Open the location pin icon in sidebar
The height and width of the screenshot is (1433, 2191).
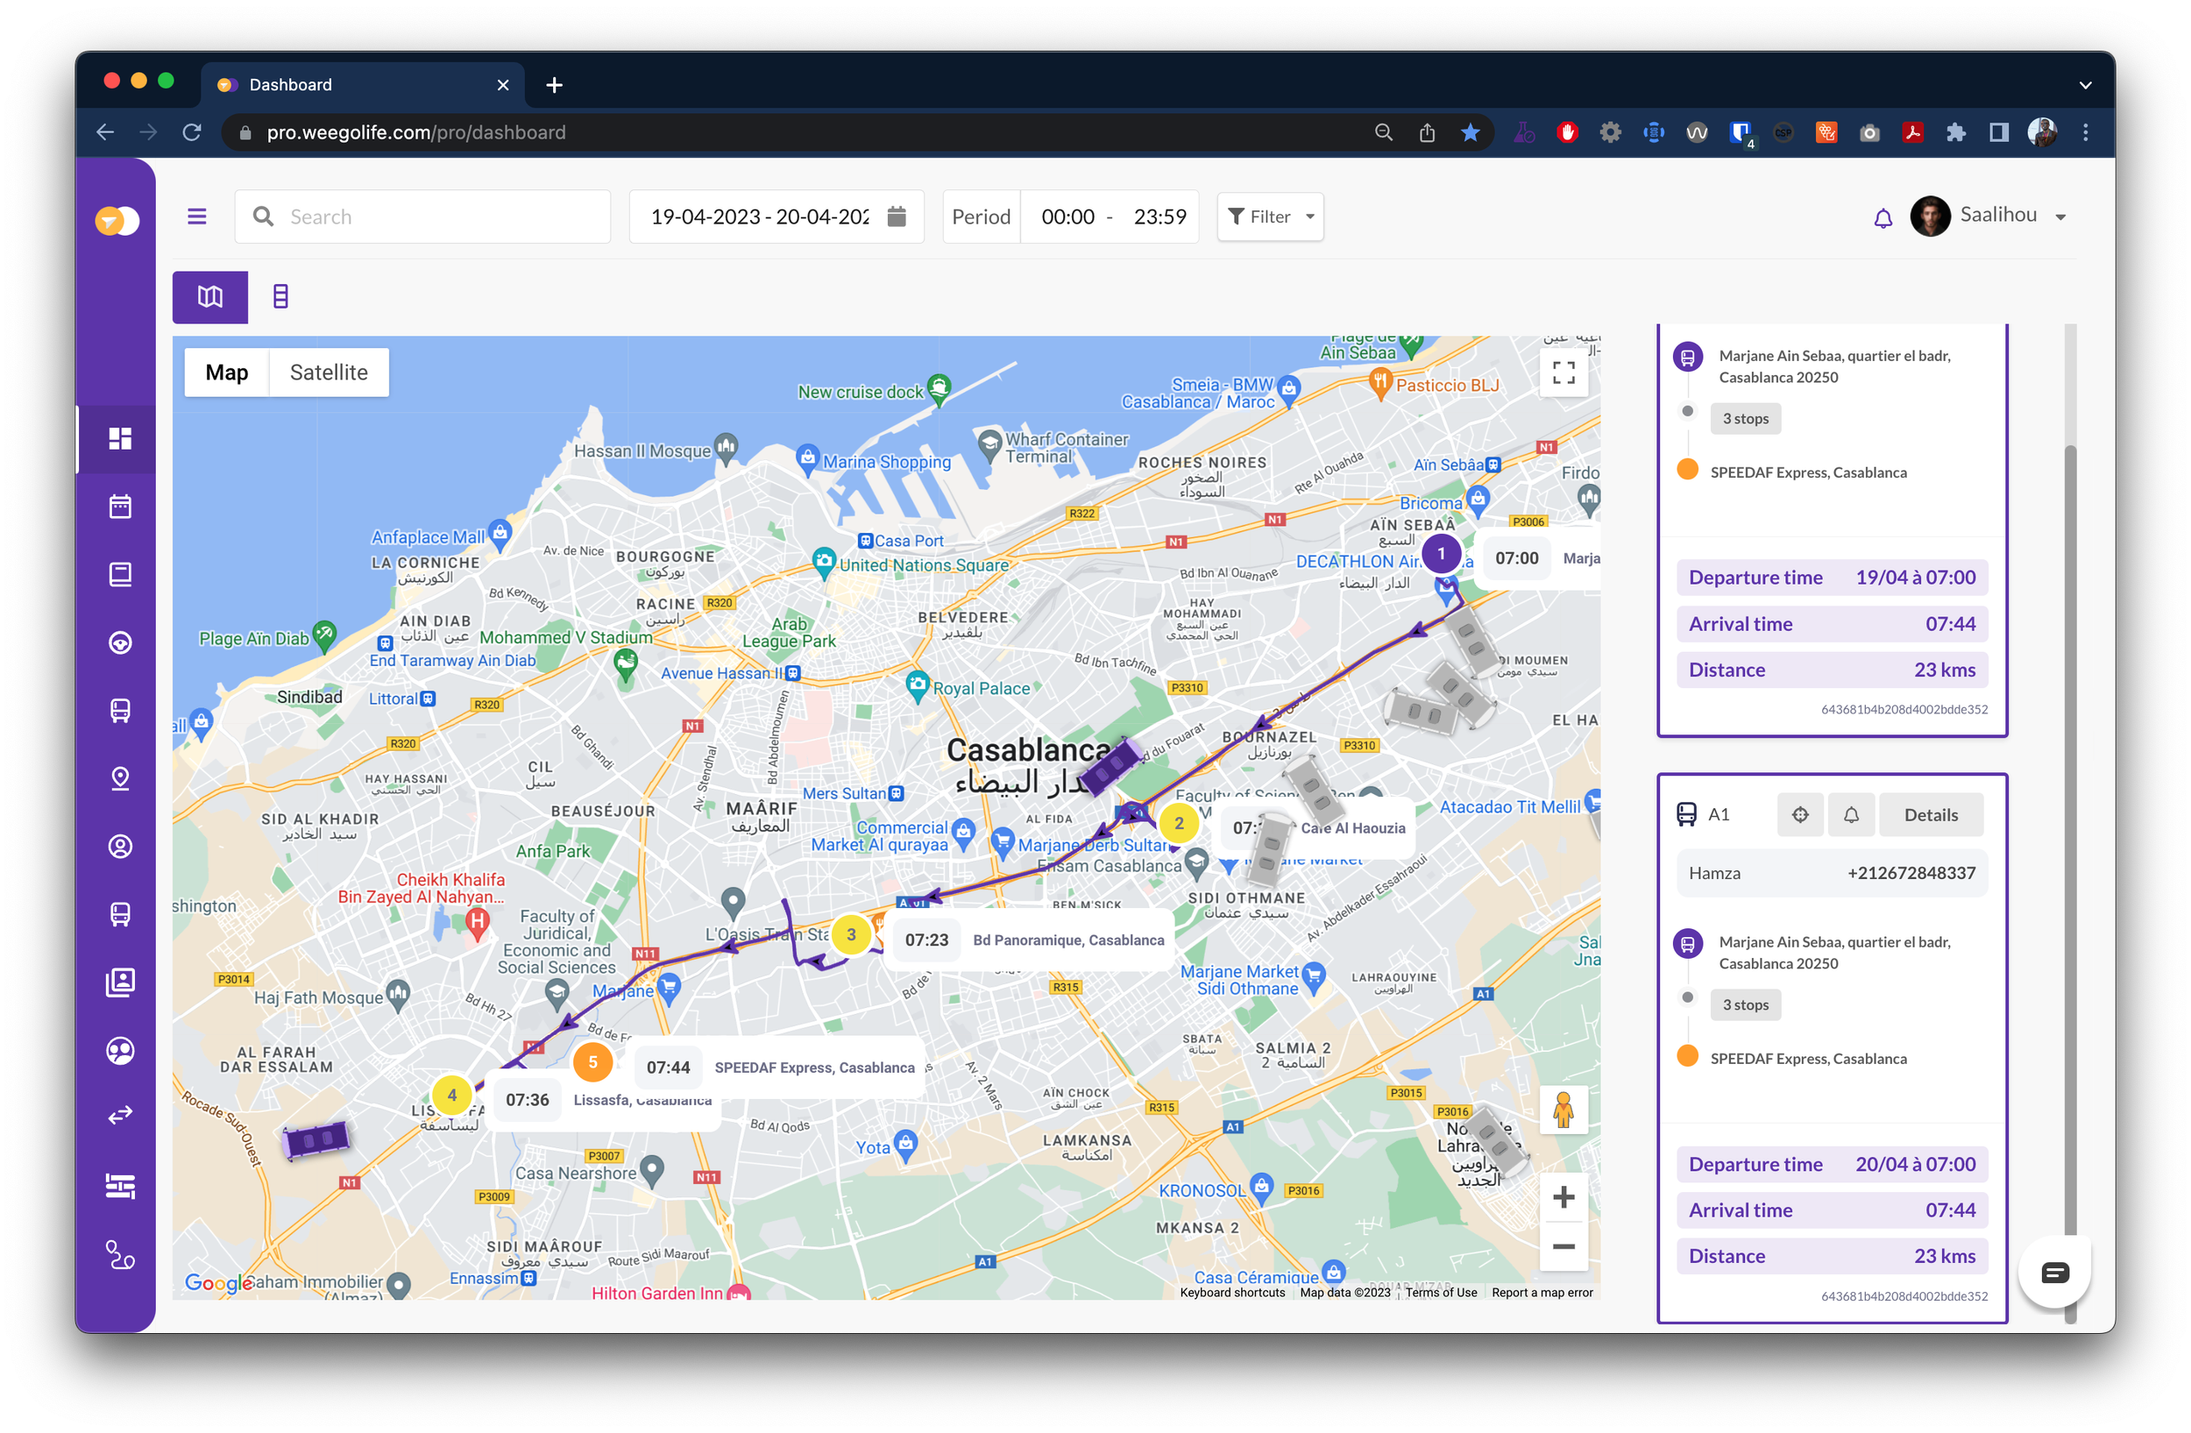pyautogui.click(x=120, y=778)
